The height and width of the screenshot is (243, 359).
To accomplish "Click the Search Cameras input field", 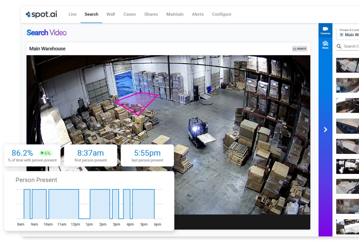I will pos(351,47).
